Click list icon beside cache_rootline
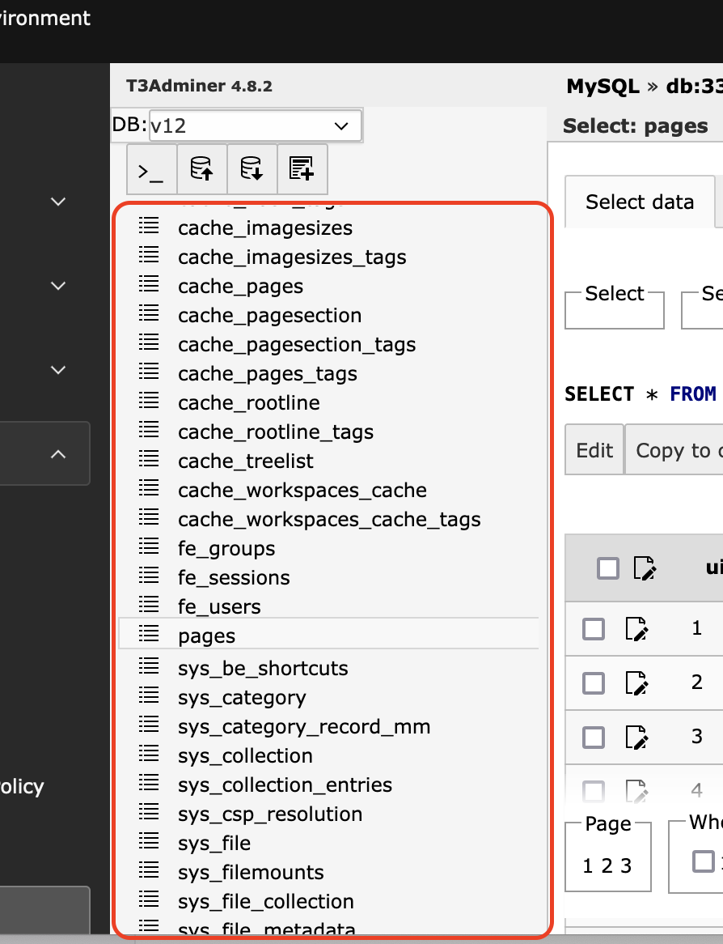The width and height of the screenshot is (723, 944). 149,402
